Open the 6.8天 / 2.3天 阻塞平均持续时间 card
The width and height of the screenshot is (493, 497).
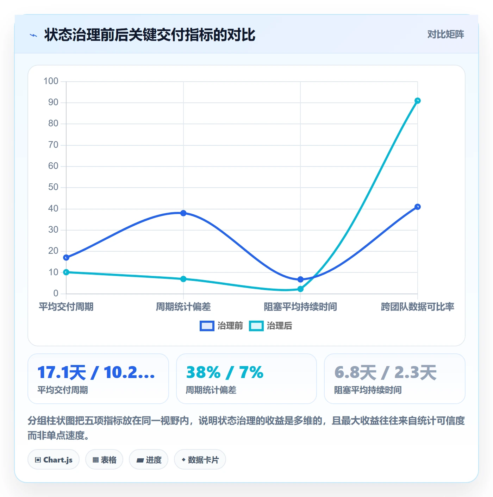(395, 379)
